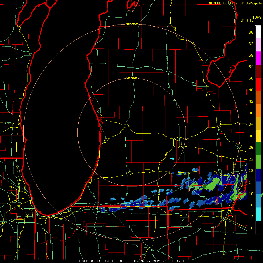Click the 'KGRR' radar site identifier
The height and width of the screenshot is (263, 263).
pos(140,261)
